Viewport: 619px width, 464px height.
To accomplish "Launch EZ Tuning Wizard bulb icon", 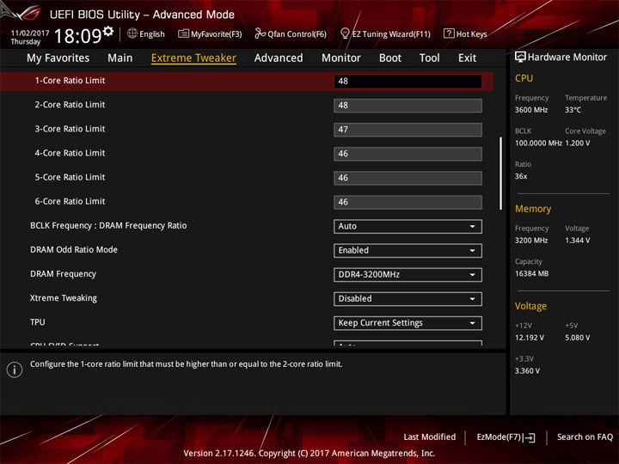I will pos(345,34).
